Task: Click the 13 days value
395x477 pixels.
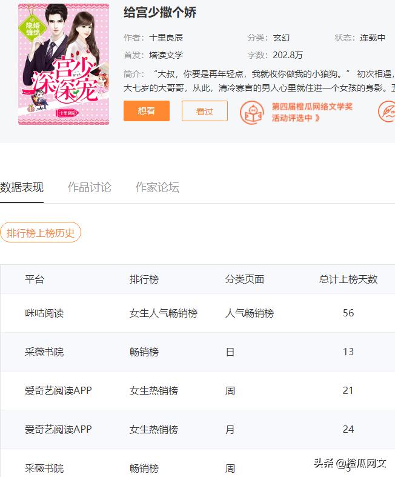Action: tap(348, 352)
